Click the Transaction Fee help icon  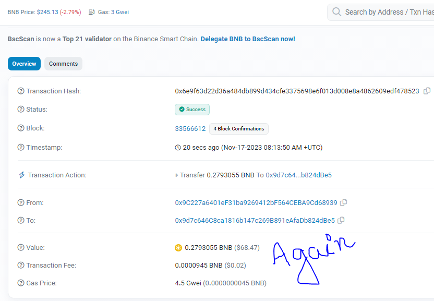(21, 266)
